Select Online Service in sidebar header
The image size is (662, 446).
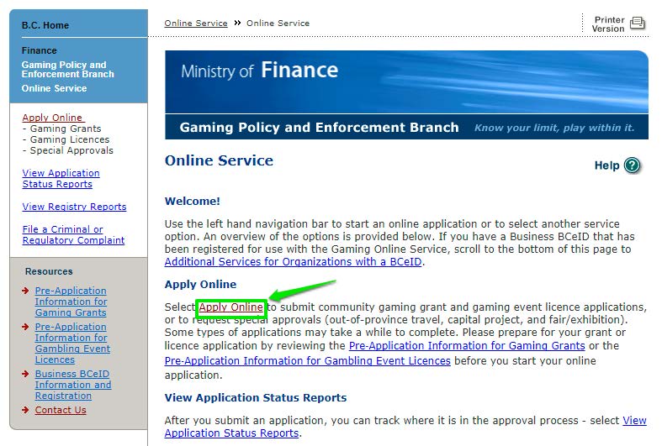[54, 88]
